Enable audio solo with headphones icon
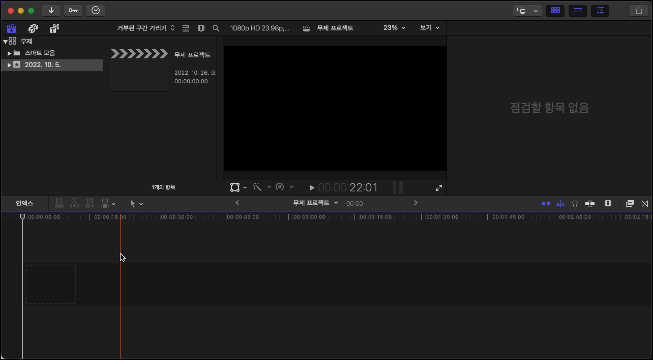 click(x=575, y=203)
